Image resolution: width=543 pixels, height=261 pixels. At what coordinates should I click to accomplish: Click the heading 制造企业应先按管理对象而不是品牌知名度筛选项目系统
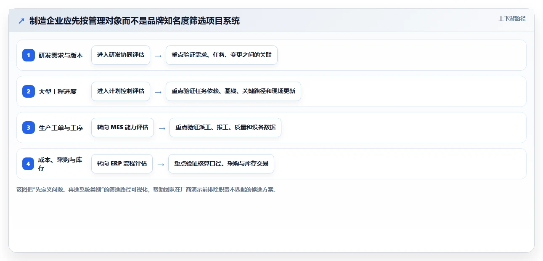[x=135, y=21]
